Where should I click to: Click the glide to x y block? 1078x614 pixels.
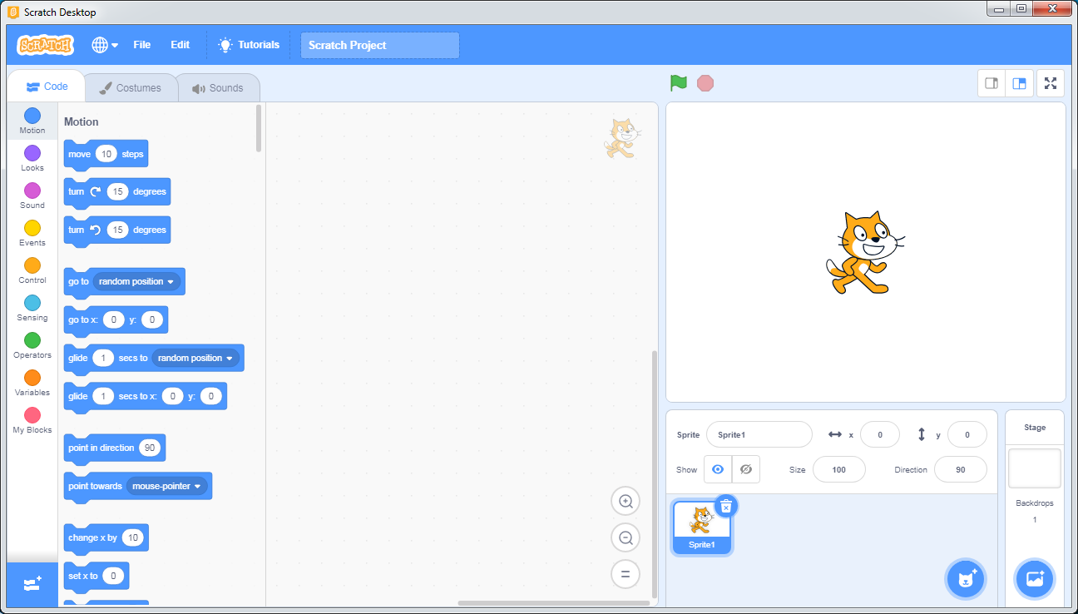[x=145, y=396]
